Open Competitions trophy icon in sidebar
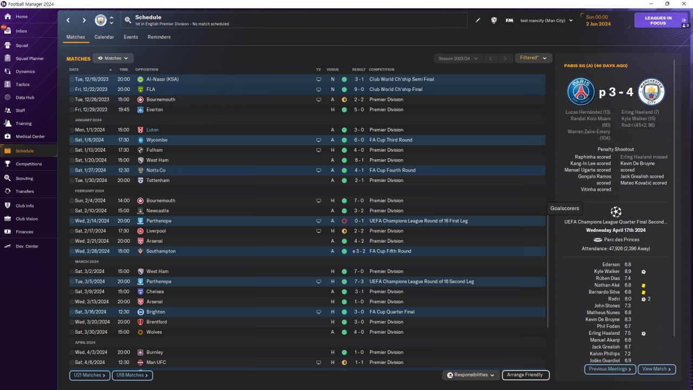 coord(8,164)
